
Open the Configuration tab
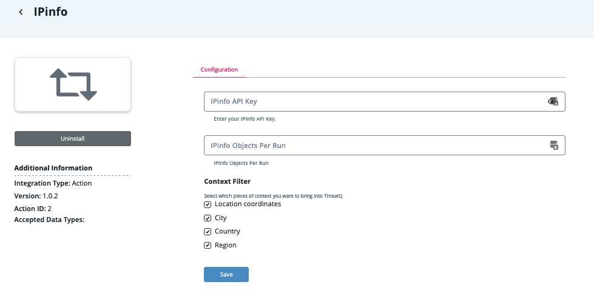click(x=220, y=70)
